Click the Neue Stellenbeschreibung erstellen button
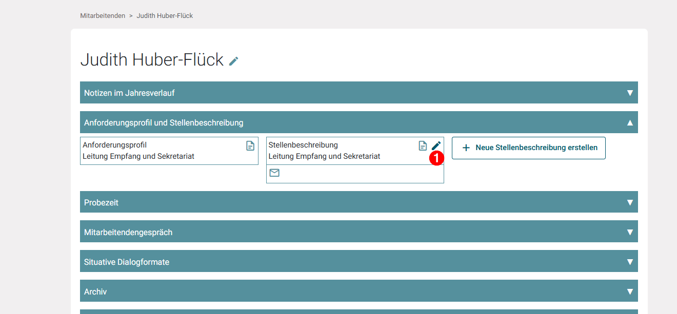 pos(528,148)
